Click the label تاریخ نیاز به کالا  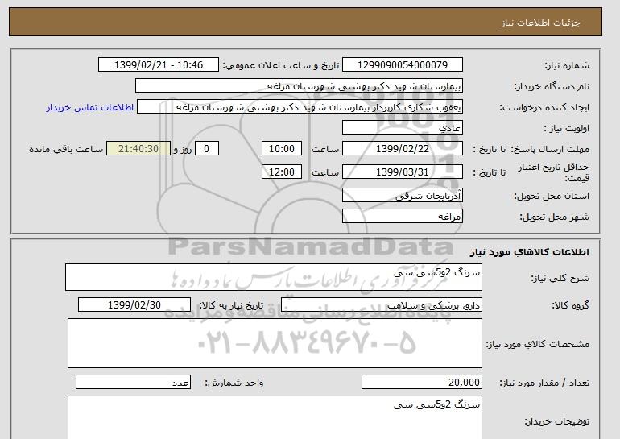tap(231, 305)
